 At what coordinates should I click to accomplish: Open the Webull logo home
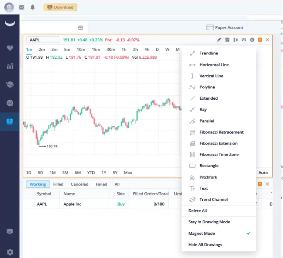click(x=10, y=23)
